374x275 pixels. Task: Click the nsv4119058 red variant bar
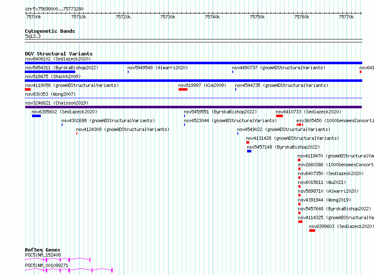[x=28, y=89]
